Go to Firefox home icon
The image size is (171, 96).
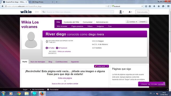pos(159,6)
